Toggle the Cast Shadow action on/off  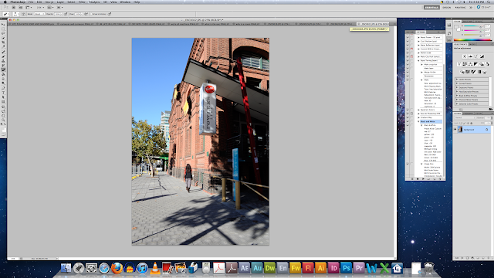408,41
